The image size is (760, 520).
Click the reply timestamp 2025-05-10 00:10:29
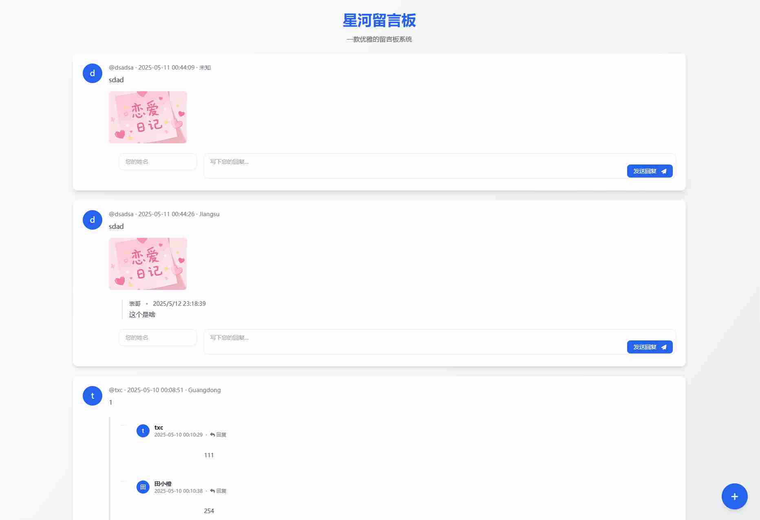pos(178,435)
